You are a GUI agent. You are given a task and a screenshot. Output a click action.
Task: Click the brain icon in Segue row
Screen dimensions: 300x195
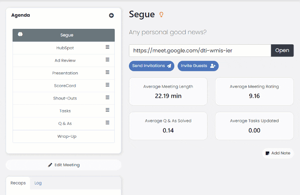tap(20, 35)
